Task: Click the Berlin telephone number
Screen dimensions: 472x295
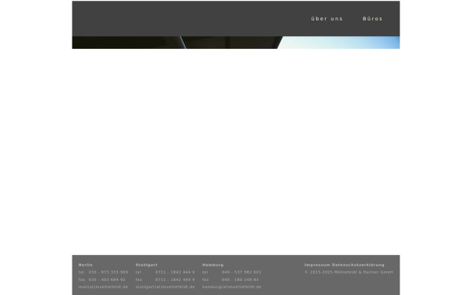Action: tap(109, 272)
